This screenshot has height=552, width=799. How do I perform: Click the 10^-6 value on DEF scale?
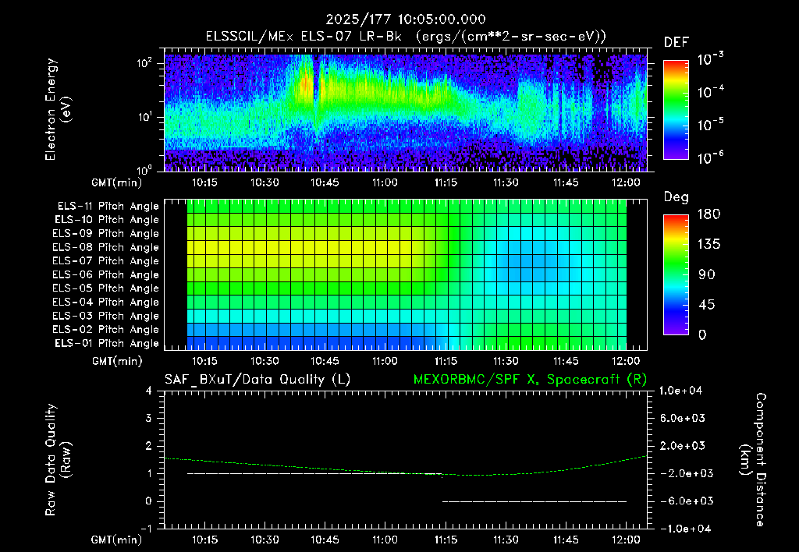coord(710,157)
